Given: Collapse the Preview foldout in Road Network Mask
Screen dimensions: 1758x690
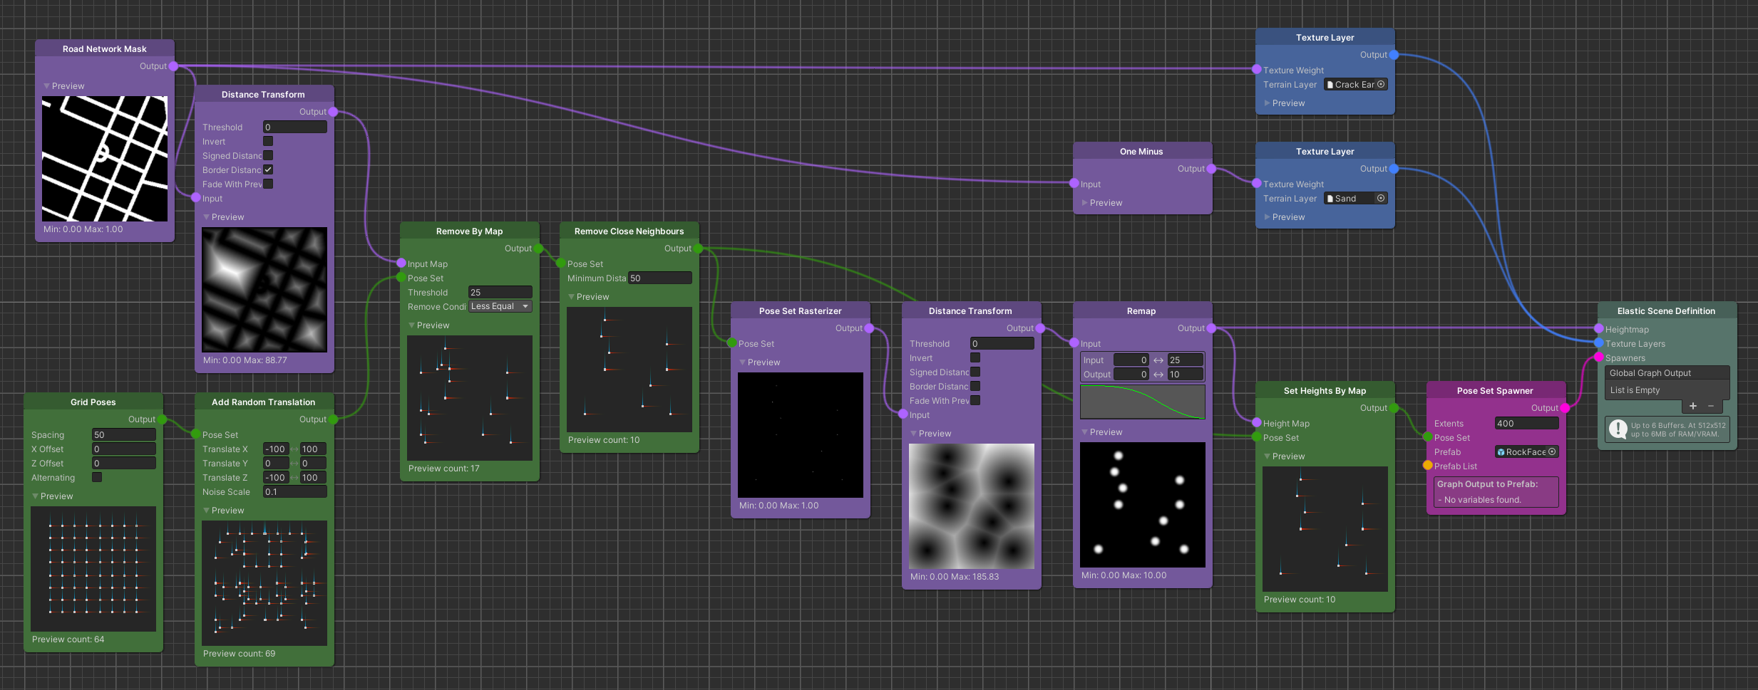Looking at the screenshot, I should (47, 86).
